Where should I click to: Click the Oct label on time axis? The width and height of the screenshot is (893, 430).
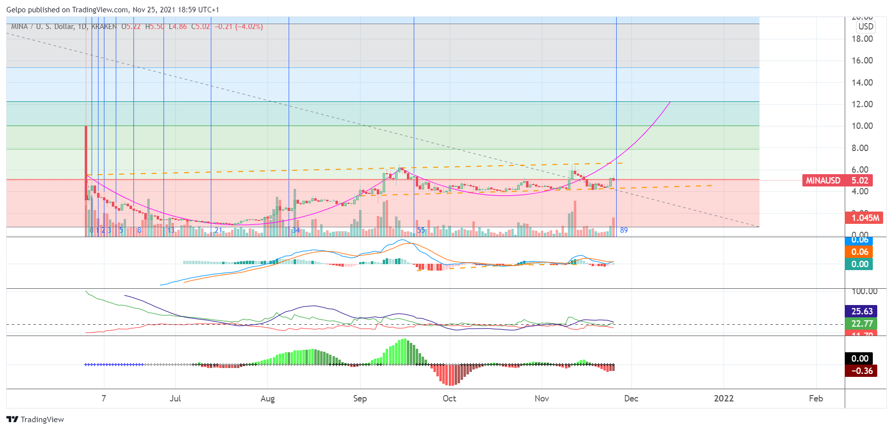tap(449, 399)
